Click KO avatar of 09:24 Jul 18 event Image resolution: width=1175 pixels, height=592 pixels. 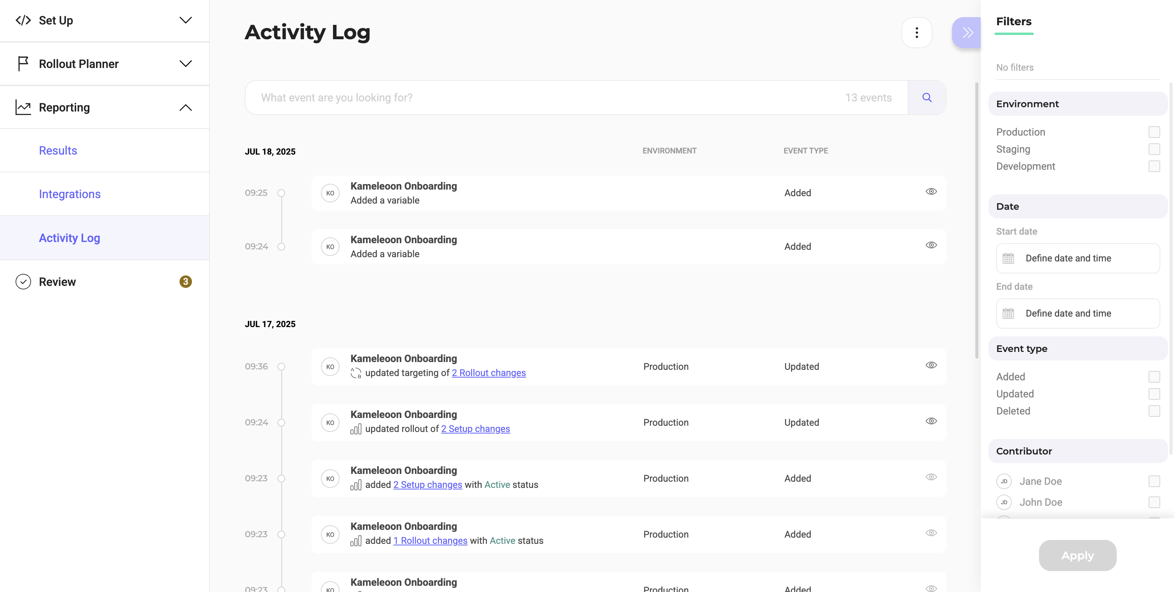(x=330, y=247)
